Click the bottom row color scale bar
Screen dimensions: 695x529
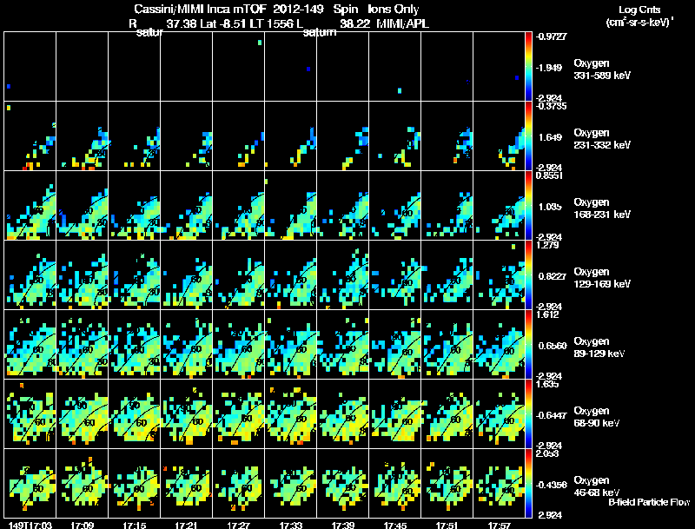[x=528, y=483]
